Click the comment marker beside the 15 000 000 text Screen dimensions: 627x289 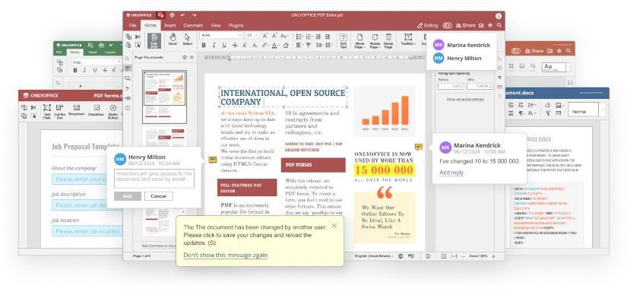pyautogui.click(x=418, y=147)
